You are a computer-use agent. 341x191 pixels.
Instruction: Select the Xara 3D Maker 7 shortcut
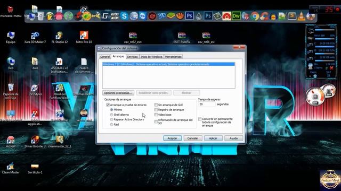[35, 37]
